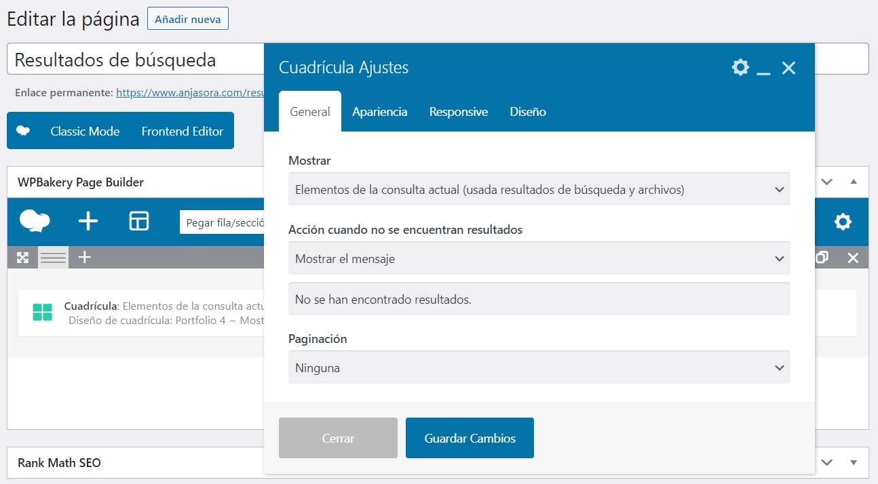Open the Paginación dropdown

(x=539, y=367)
